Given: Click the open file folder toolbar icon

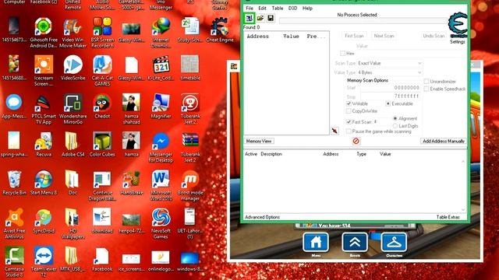Looking at the screenshot, I should pos(260,18).
